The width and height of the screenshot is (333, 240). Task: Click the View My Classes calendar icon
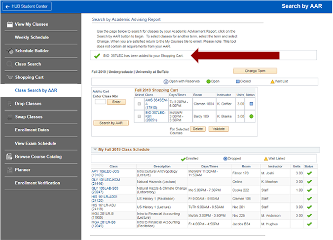click(9, 24)
